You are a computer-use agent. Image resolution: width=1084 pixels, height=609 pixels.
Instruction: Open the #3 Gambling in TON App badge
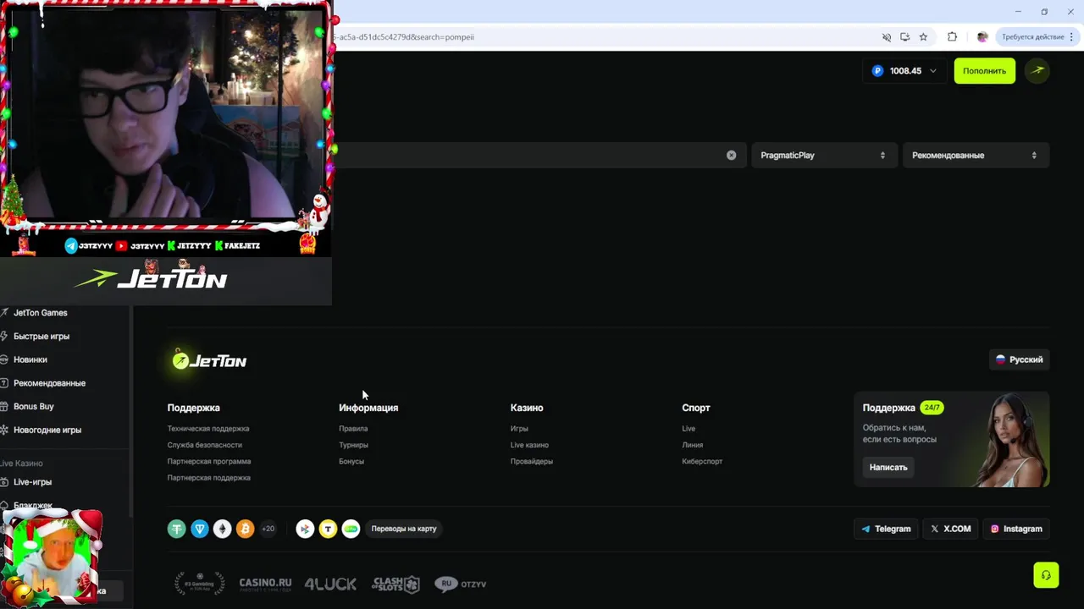coord(199,584)
